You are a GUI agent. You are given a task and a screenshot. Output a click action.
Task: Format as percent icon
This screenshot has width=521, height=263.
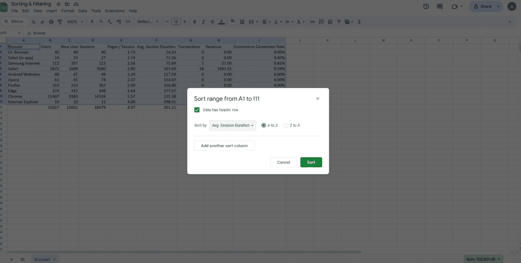tap(101, 21)
